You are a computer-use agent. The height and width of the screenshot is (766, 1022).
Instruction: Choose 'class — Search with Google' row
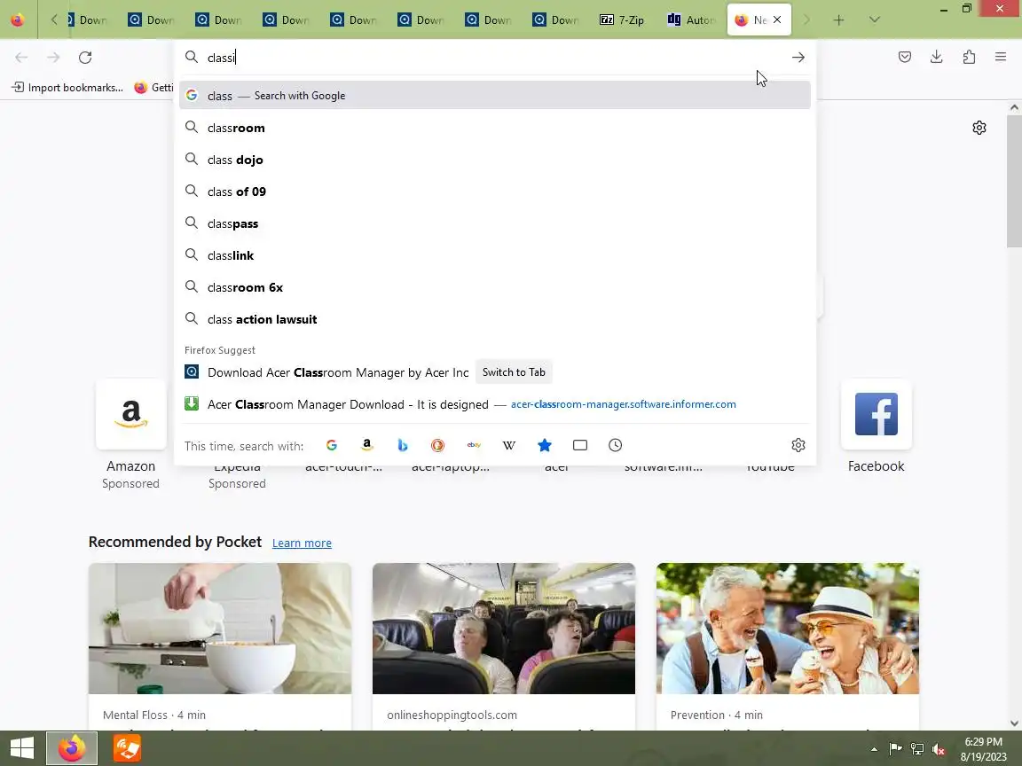click(x=495, y=96)
